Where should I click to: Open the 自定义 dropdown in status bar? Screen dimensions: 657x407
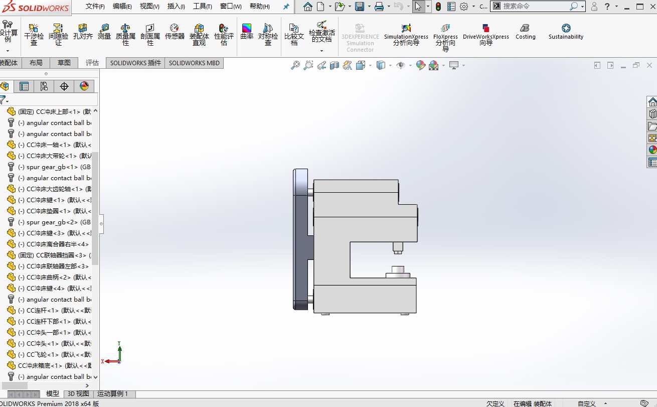point(605,403)
